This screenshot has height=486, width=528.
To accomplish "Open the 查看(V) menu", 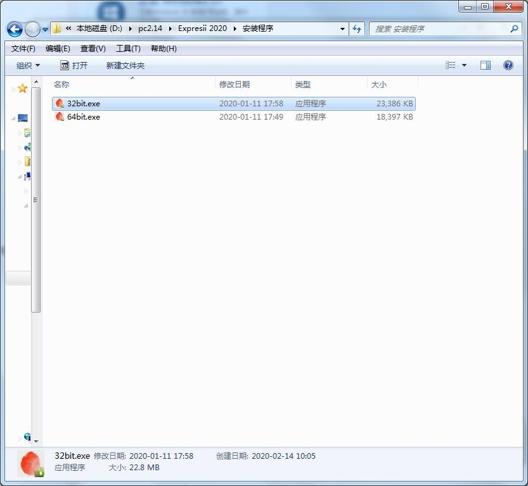I will (93, 49).
